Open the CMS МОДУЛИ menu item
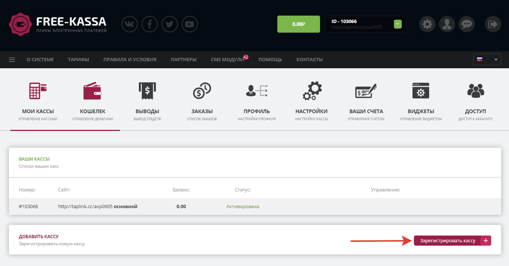 (227, 60)
